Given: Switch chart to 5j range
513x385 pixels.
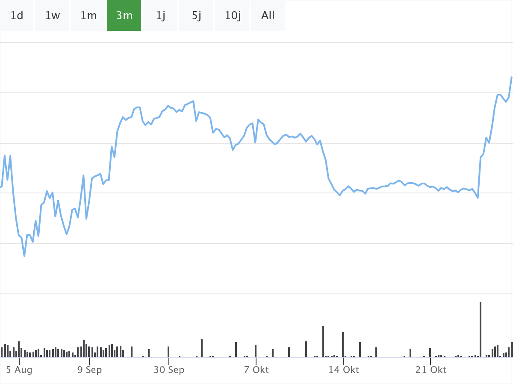Looking at the screenshot, I should 196,16.
